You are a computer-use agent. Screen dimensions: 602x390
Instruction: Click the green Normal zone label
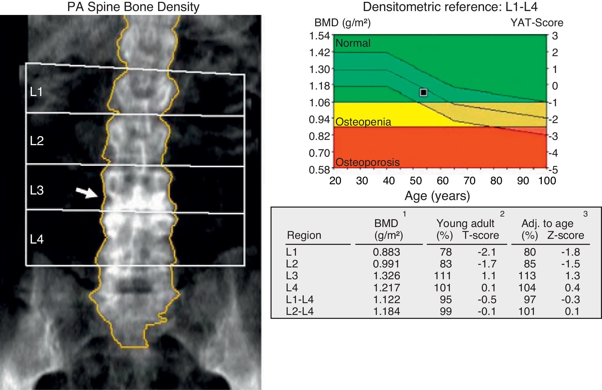click(x=353, y=43)
